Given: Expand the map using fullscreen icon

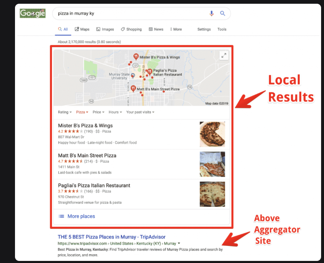Looking at the screenshot, I should (x=224, y=55).
